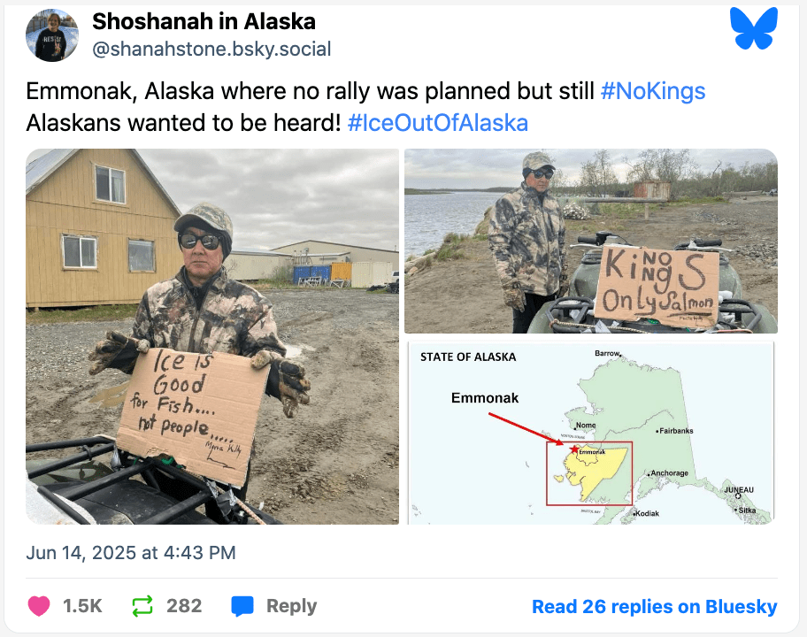Click the green repost arrows icon
807x637 pixels.
(142, 606)
